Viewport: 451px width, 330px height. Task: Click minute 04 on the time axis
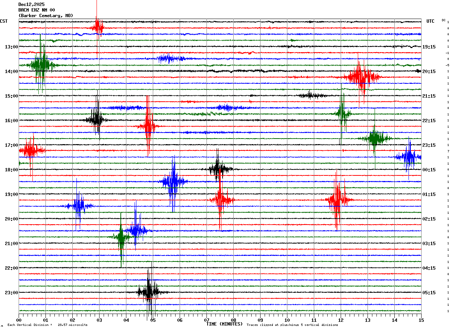(x=126, y=320)
